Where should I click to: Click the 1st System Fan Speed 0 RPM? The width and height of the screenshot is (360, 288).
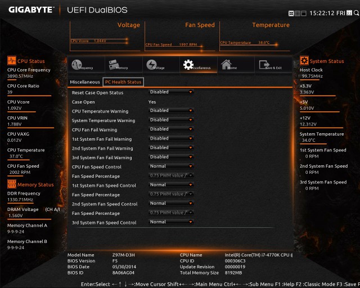click(x=312, y=156)
